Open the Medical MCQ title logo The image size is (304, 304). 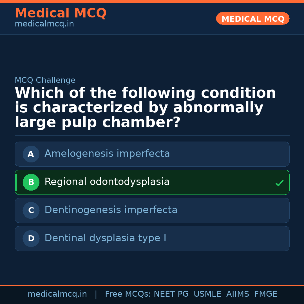[61, 13]
